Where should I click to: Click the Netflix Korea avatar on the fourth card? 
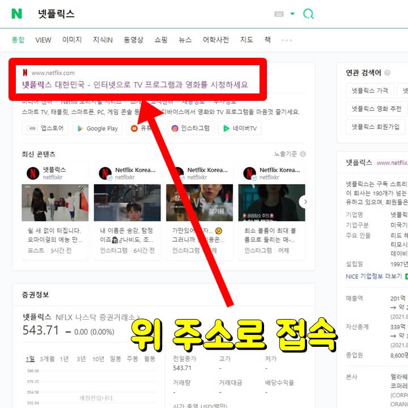(250, 173)
